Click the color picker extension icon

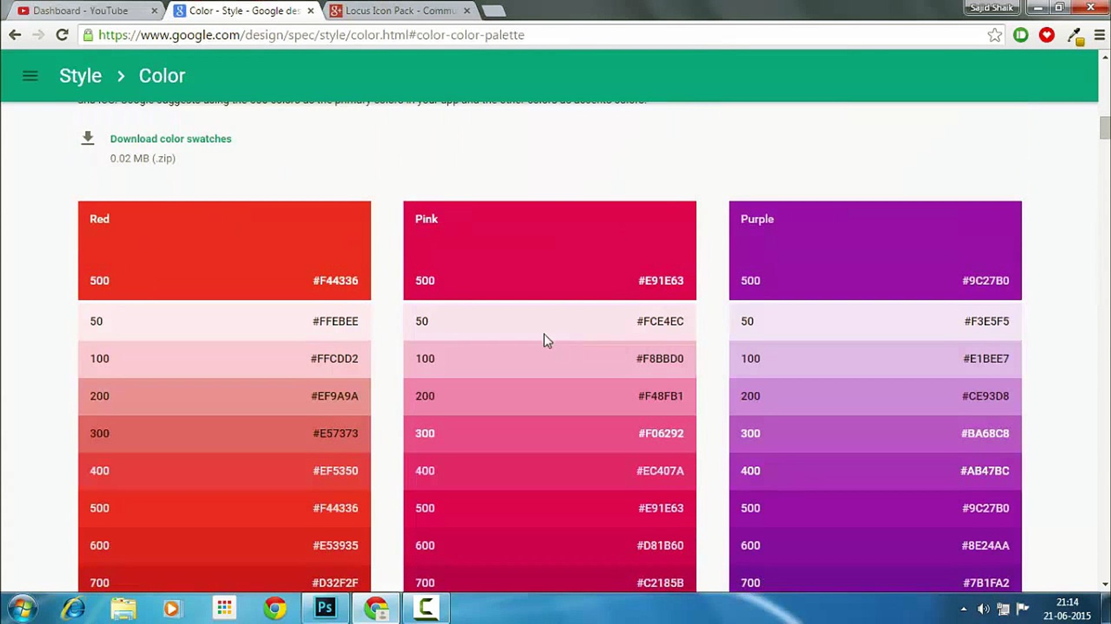pyautogui.click(x=1075, y=36)
